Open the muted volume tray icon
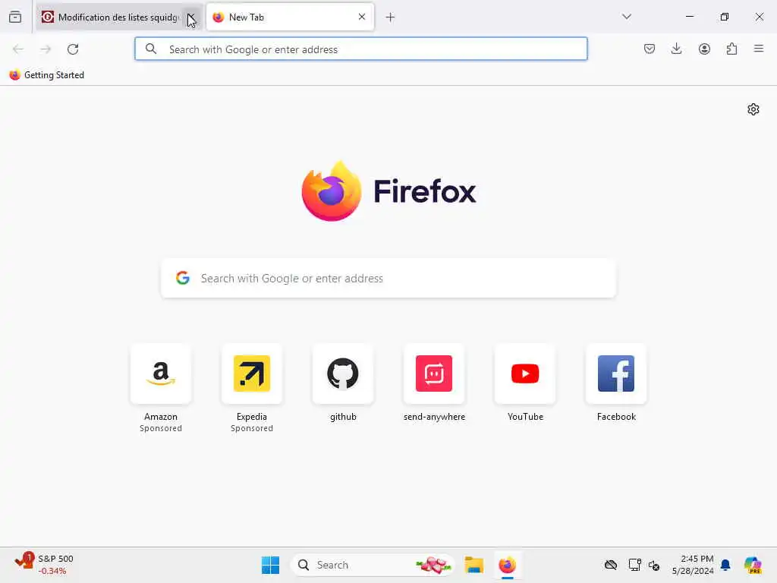The width and height of the screenshot is (777, 583). click(653, 565)
